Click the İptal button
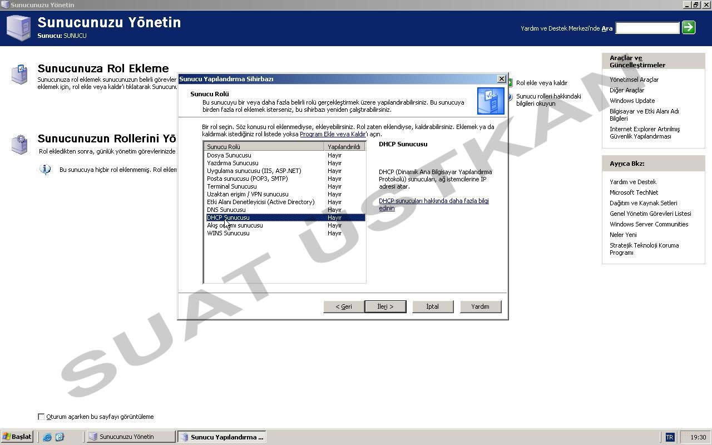 click(x=432, y=306)
